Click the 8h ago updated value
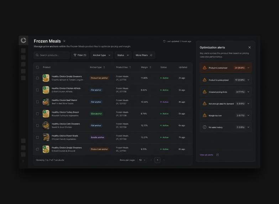Viewport: 279px width, 204px height. point(182,149)
